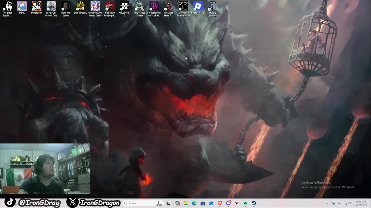The image size is (371, 208).
Task: Open the clock showing 06:49 p. m.
Action: (361, 203)
